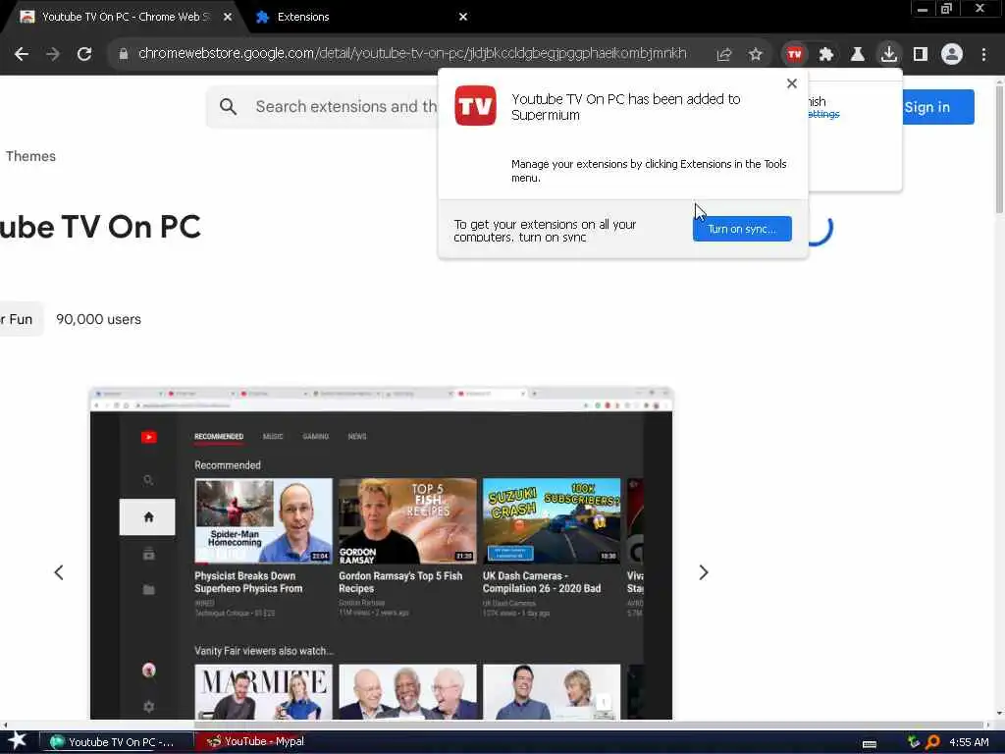
Task: Click the search magnifier icon in the store
Action: point(228,106)
